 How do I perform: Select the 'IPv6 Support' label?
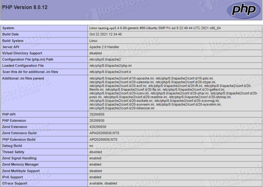[12, 177]
